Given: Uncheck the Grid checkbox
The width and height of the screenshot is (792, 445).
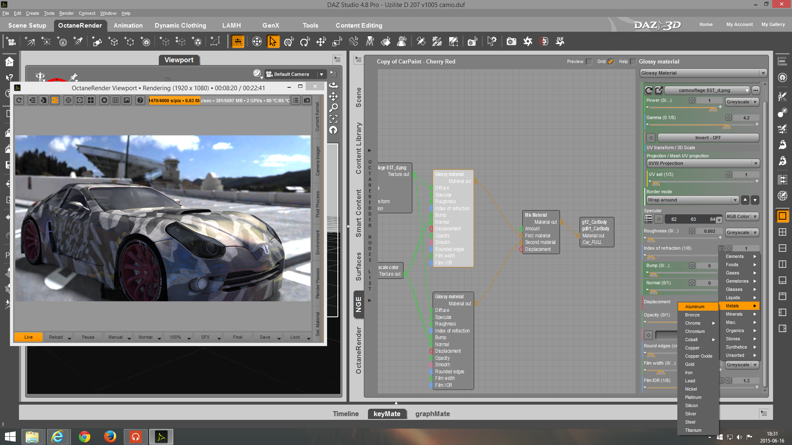Looking at the screenshot, I should (x=611, y=62).
